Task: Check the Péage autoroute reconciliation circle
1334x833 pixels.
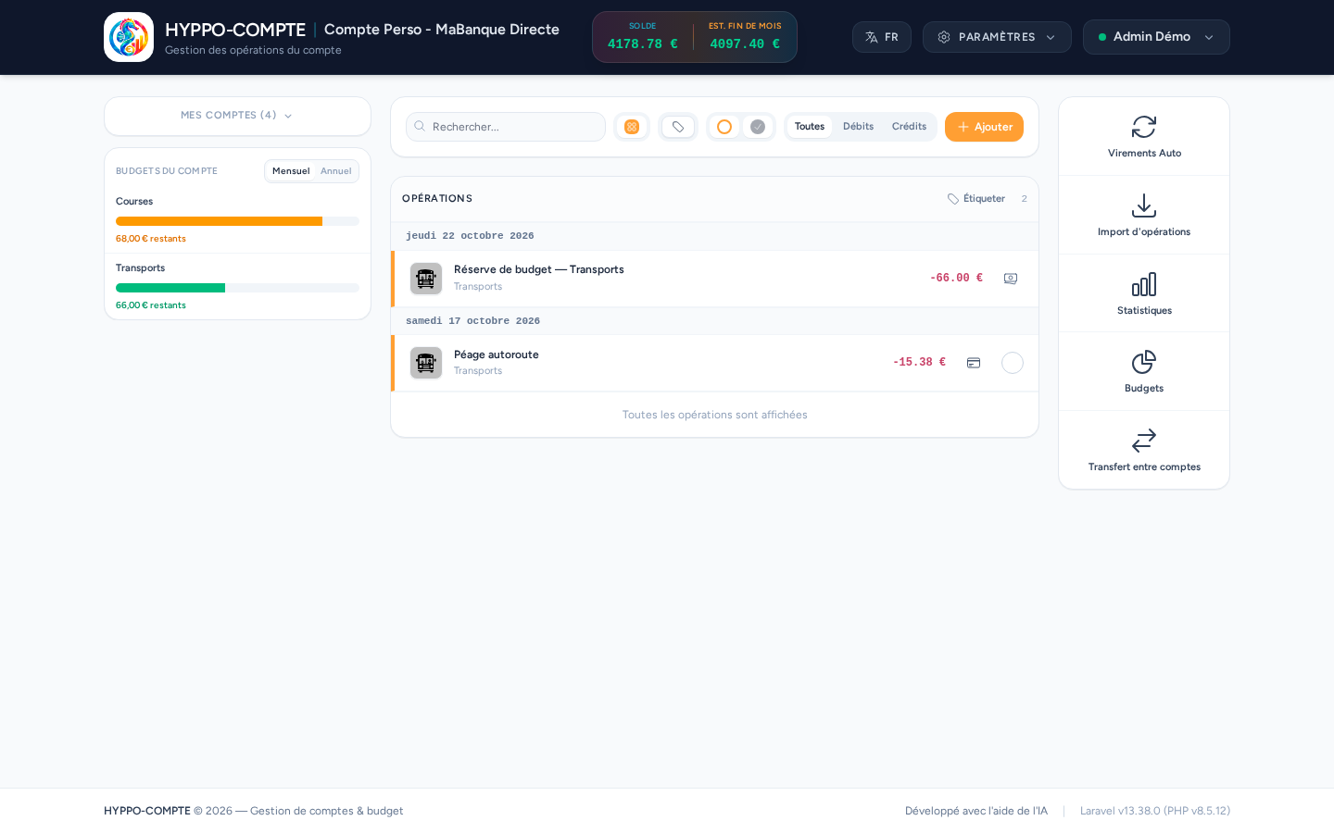Action: (1013, 363)
